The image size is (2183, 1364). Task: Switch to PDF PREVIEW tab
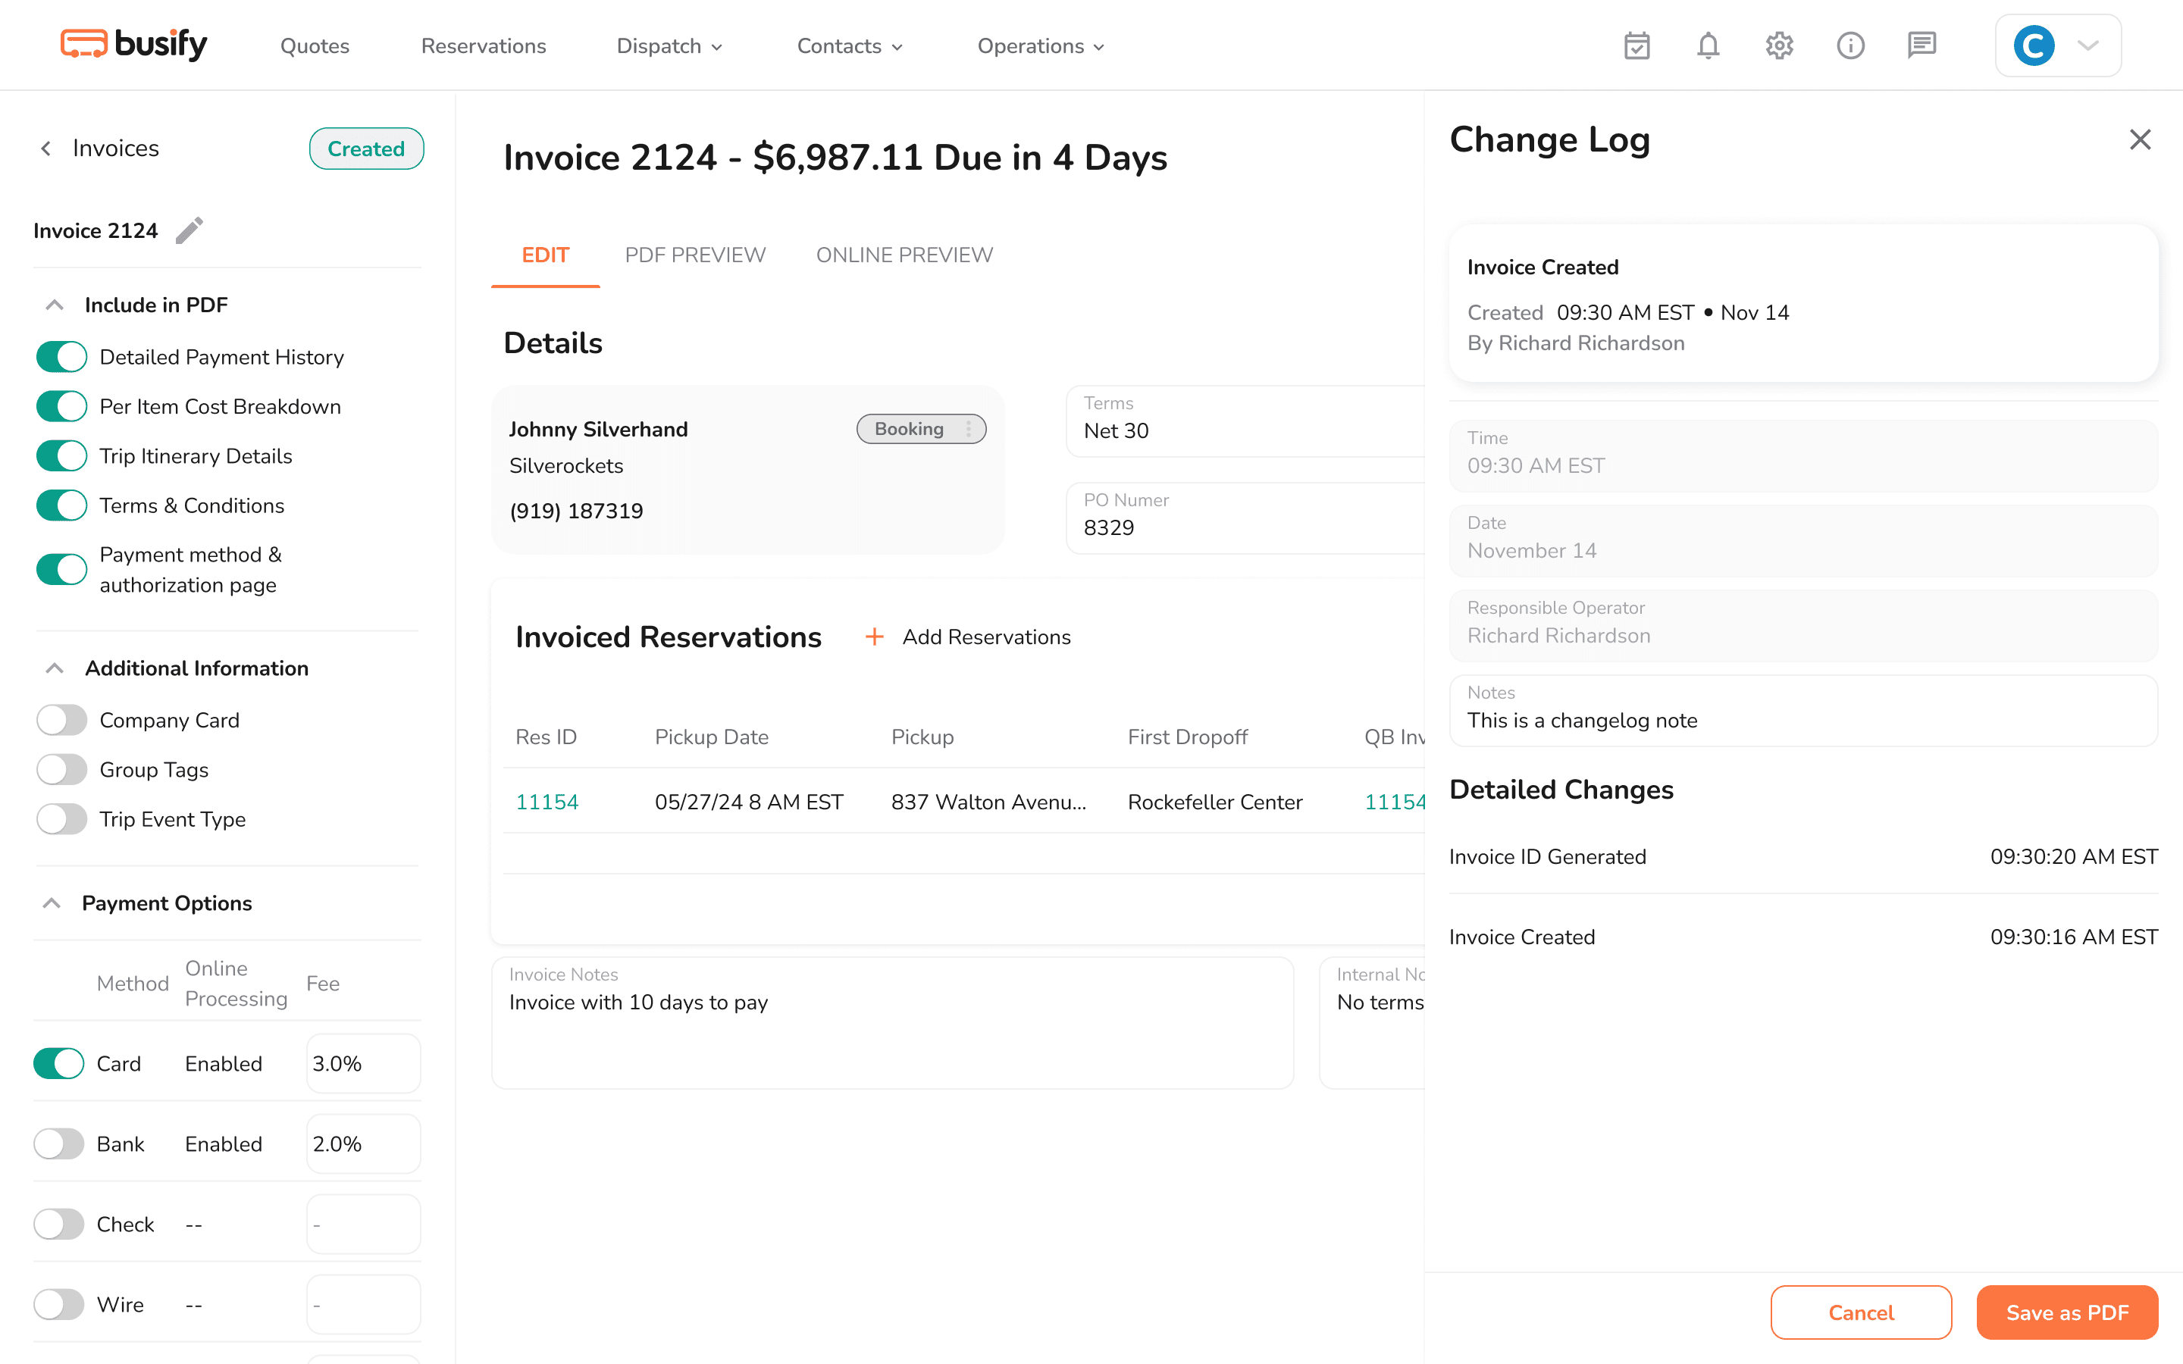696,255
